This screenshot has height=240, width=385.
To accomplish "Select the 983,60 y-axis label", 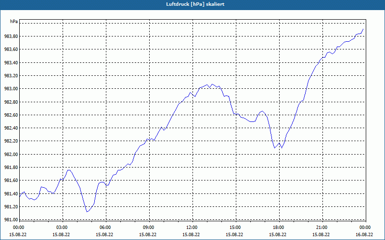I will pyautogui.click(x=11, y=49).
